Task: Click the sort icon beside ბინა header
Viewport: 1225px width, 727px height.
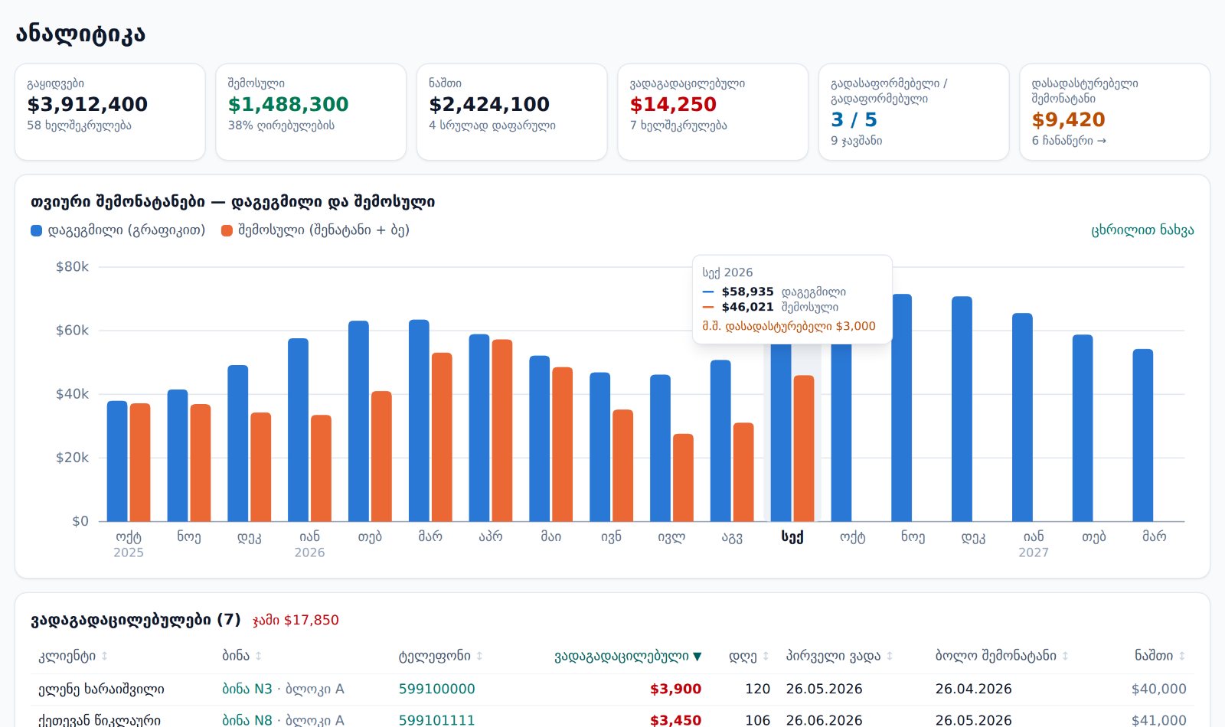Action: coord(259,656)
